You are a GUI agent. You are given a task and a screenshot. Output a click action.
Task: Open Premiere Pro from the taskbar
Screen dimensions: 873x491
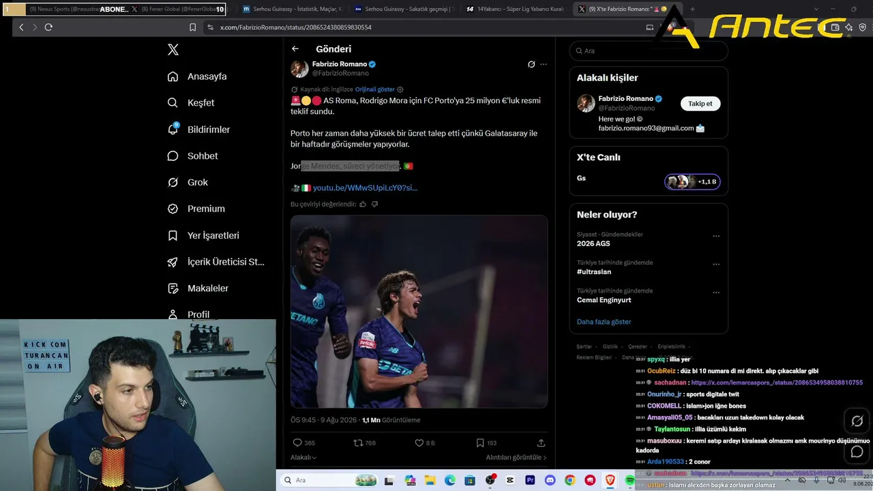click(x=530, y=480)
